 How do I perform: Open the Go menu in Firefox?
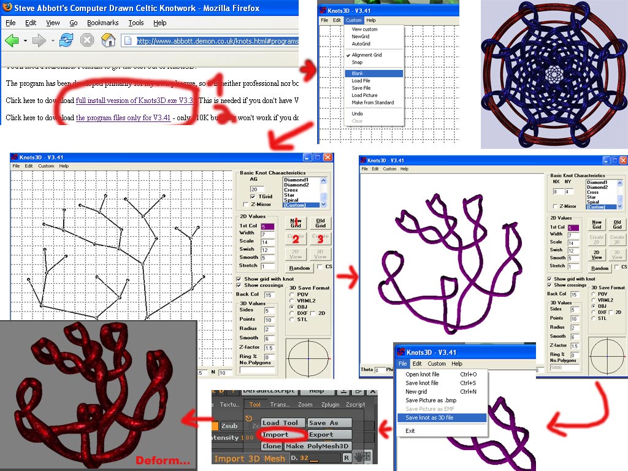(x=74, y=23)
